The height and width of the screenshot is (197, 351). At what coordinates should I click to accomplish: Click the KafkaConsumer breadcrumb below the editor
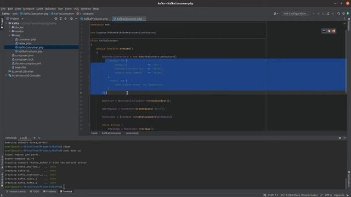(x=111, y=133)
